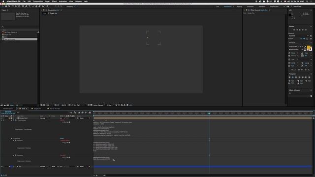
Task: Collapse the Rotation property expression
Action: pos(14,155)
